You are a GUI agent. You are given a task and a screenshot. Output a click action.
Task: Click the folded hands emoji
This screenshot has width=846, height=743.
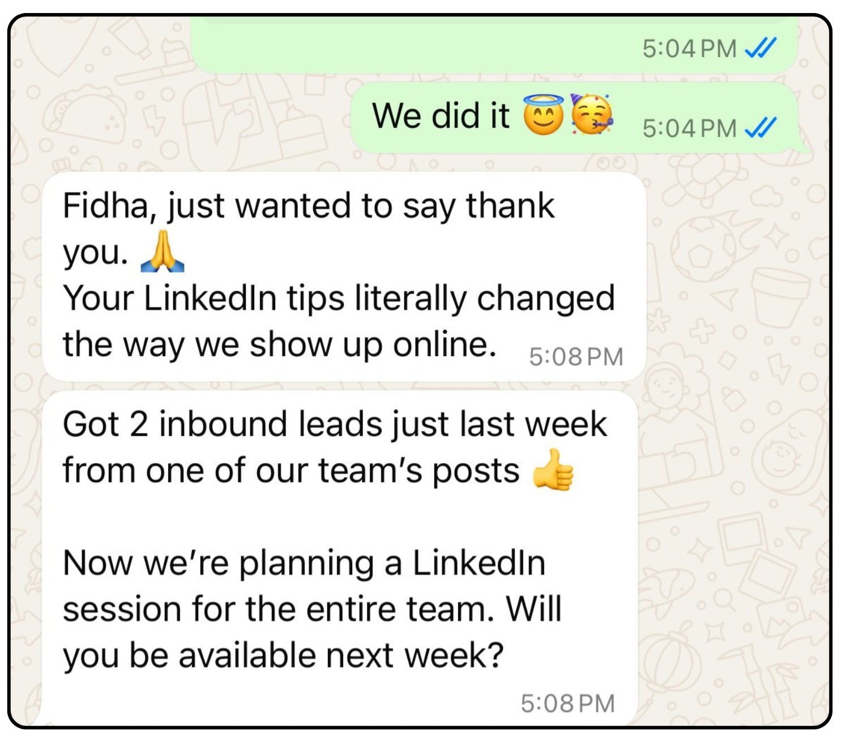[163, 252]
